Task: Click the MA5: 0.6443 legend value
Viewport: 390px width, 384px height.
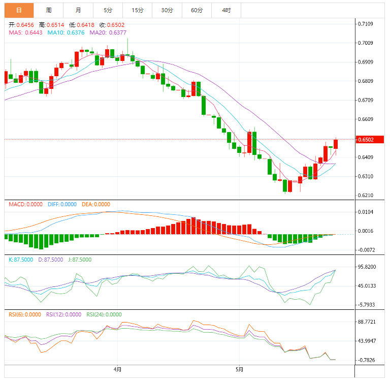Action: click(25, 33)
